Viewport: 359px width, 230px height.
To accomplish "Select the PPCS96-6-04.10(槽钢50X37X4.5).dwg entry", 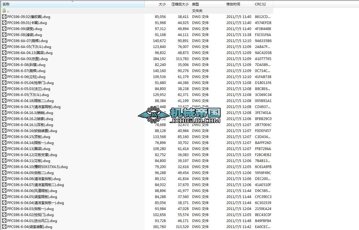I will coord(4,167).
